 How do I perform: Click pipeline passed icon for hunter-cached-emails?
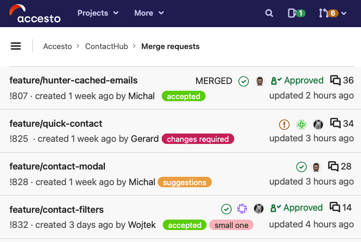pyautogui.click(x=243, y=81)
